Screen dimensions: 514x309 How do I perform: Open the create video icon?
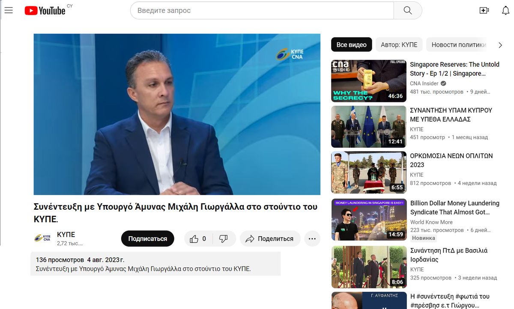pos(484,11)
